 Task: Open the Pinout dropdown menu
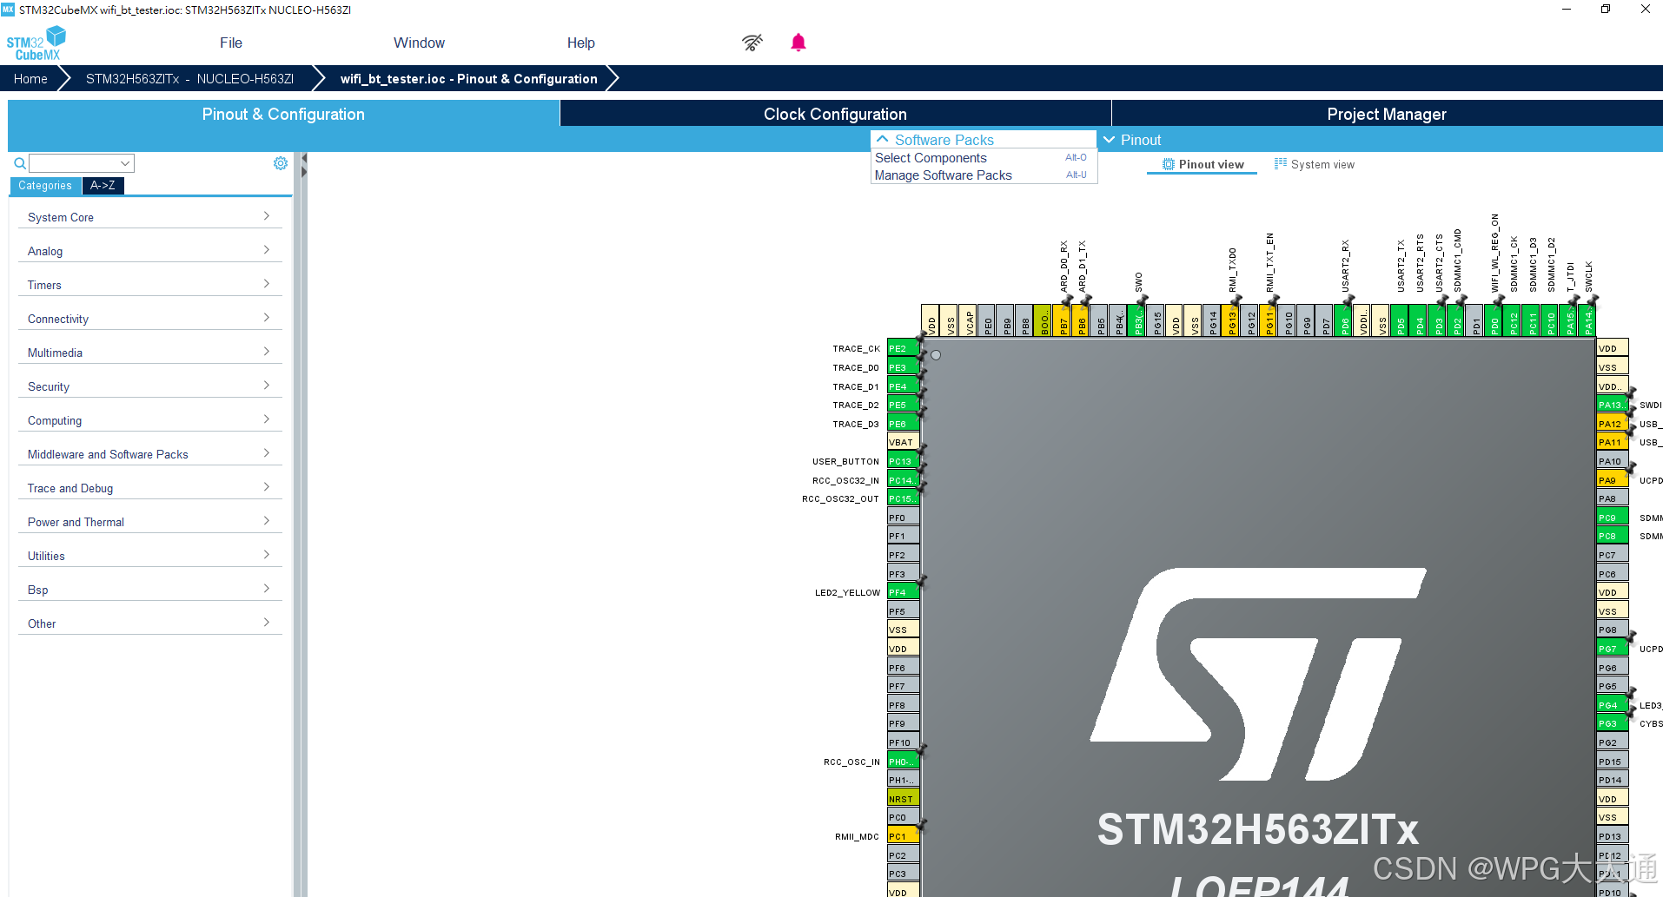tap(1132, 140)
